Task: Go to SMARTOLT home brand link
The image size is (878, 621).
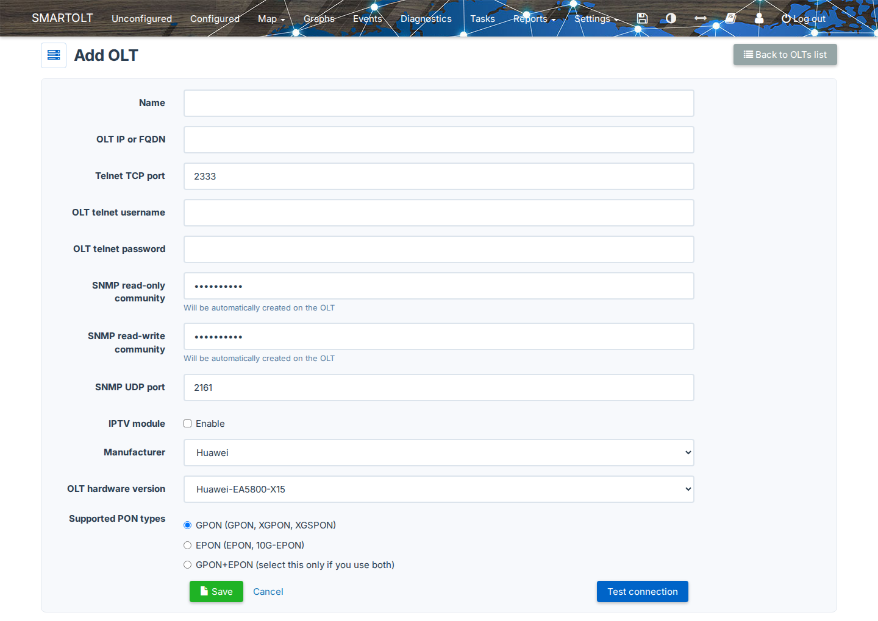Action: coord(62,18)
